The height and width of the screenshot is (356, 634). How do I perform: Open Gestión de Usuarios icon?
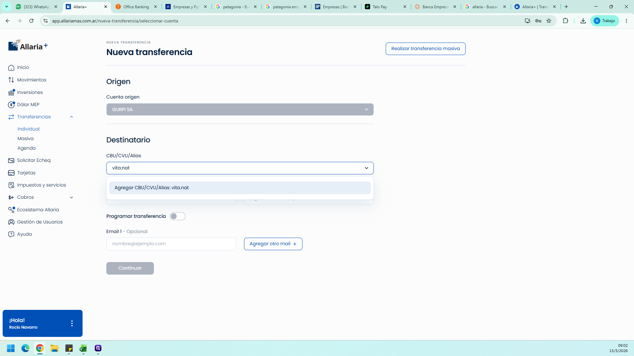pos(11,222)
